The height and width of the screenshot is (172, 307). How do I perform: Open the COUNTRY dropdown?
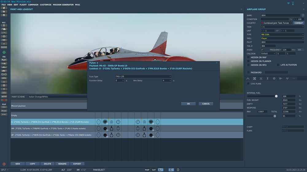point(276,23)
